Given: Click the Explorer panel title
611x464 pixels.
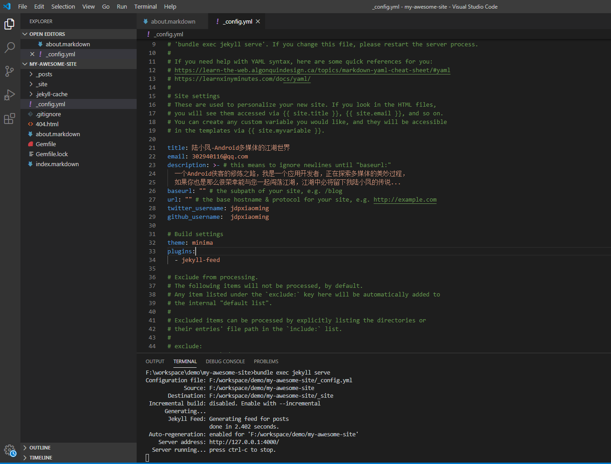Looking at the screenshot, I should [41, 21].
